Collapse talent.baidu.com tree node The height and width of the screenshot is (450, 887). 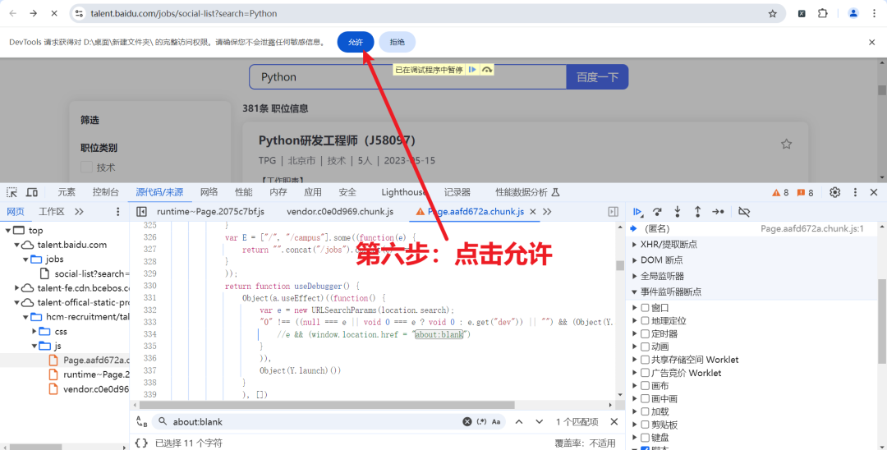[x=17, y=245]
